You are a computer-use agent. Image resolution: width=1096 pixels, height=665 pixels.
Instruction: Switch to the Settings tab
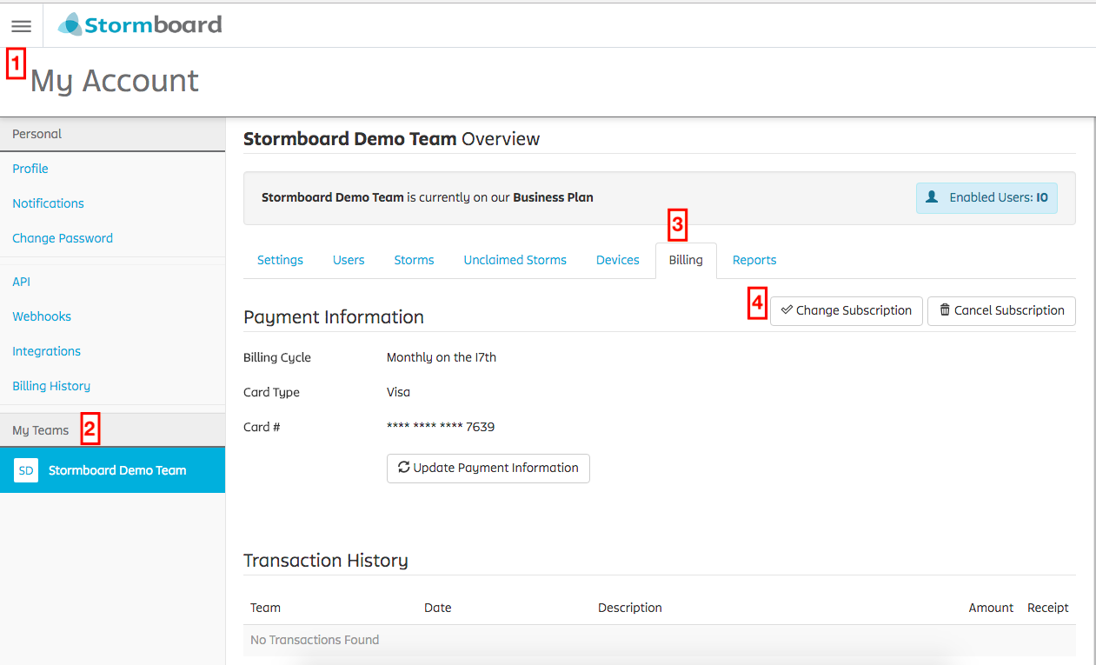[x=280, y=260]
